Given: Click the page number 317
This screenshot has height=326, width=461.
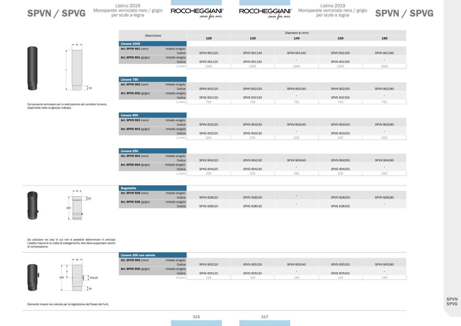Looking at the screenshot, I should coord(264,317).
